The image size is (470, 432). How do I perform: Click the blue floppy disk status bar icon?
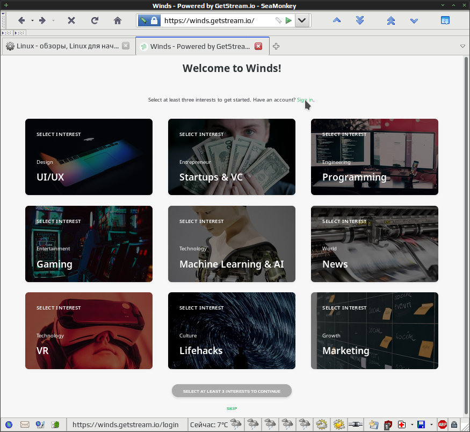pos(421,424)
